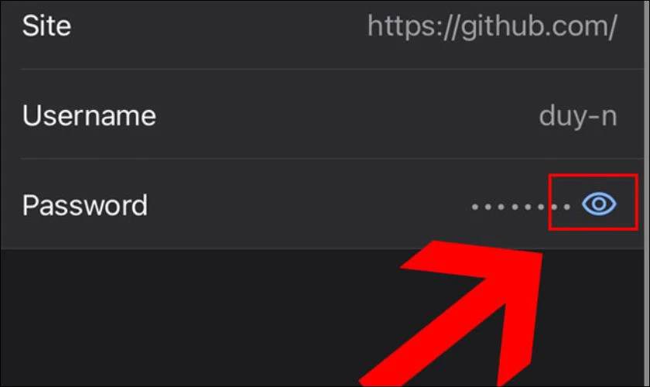The image size is (650, 387).
Task: Click the red highlight box border
Action: tap(593, 176)
